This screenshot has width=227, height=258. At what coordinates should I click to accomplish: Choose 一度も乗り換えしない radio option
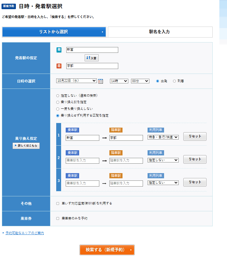tap(58, 109)
